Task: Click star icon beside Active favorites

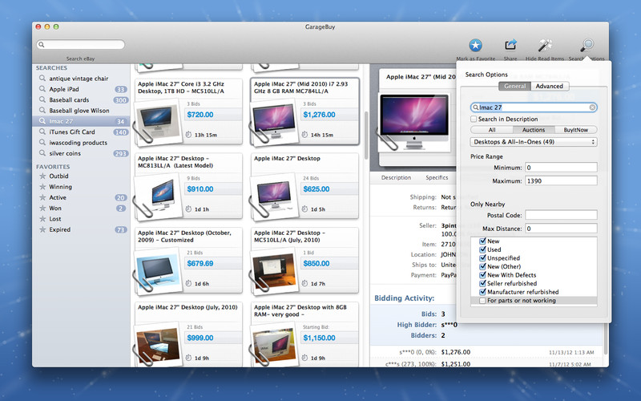Action: click(42, 197)
